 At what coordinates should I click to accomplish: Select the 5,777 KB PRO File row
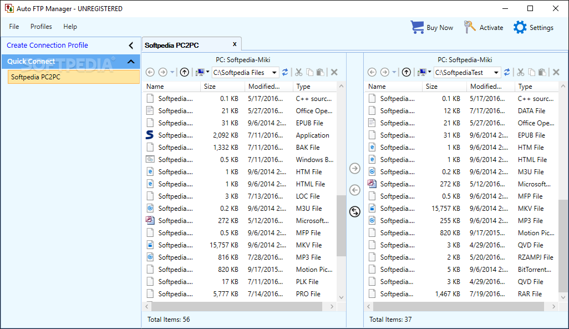[x=240, y=294]
